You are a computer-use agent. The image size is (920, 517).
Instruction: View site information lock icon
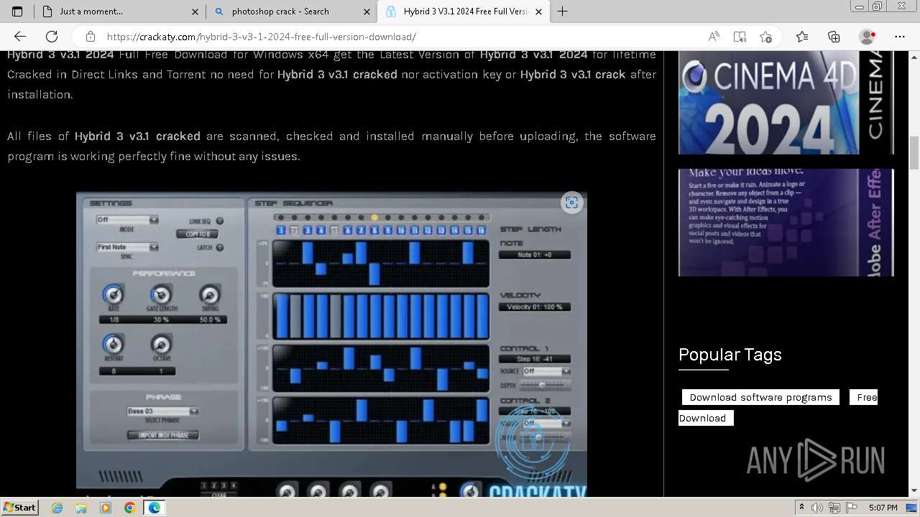[91, 37]
